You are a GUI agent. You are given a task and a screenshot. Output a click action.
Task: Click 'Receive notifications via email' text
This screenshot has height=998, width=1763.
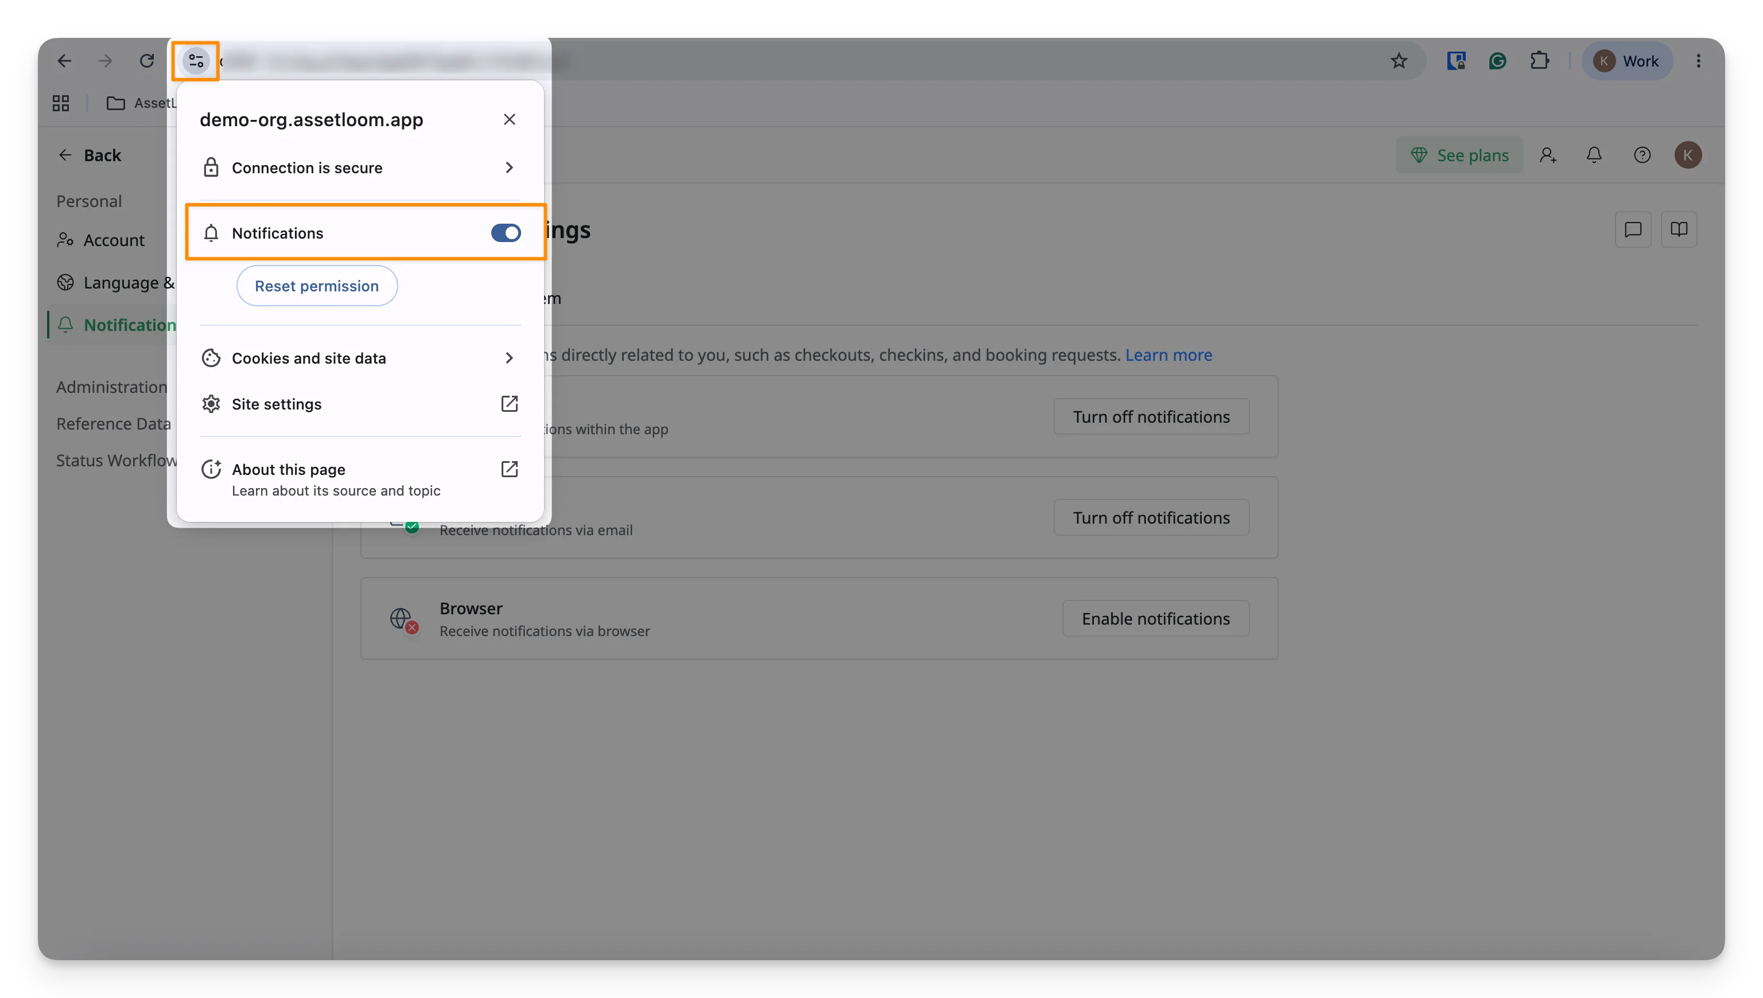click(536, 530)
